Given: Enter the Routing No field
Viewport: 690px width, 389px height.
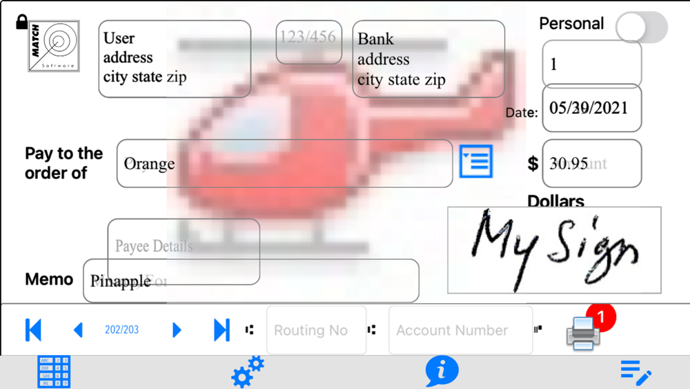Looking at the screenshot, I should click(x=317, y=330).
